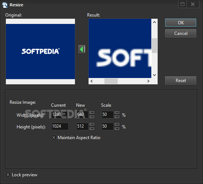Image resolution: width=203 pixels, height=184 pixels.
Task: Click the Resize dialog app icon
Action: point(5,5)
